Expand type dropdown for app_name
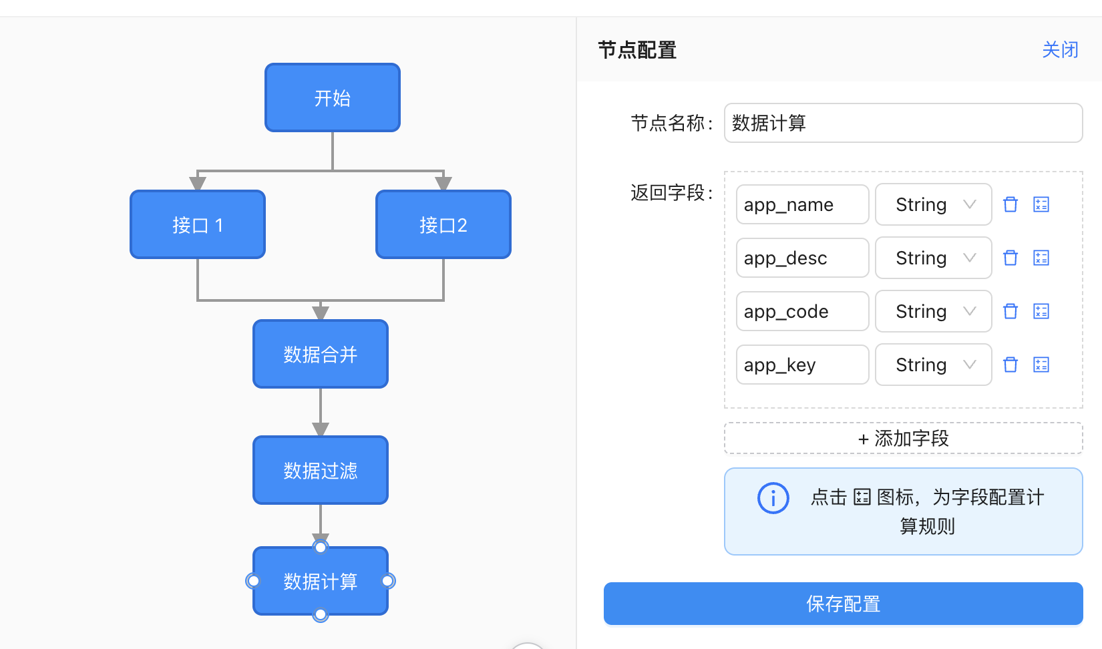1102x649 pixels. click(x=933, y=204)
